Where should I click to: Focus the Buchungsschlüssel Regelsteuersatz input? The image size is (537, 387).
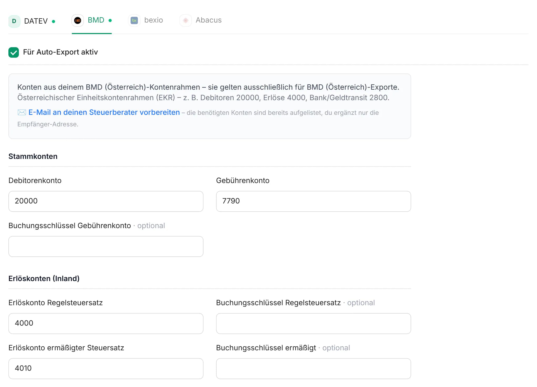(x=313, y=324)
